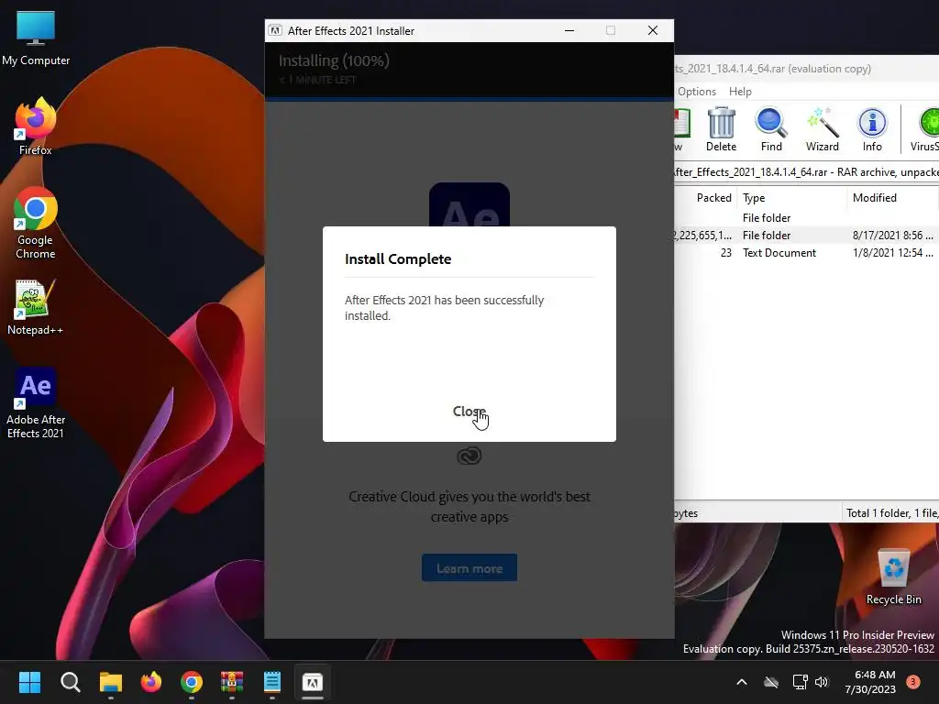Viewport: 939px width, 704px height.
Task: Open notification badge in tray
Action: tap(913, 682)
